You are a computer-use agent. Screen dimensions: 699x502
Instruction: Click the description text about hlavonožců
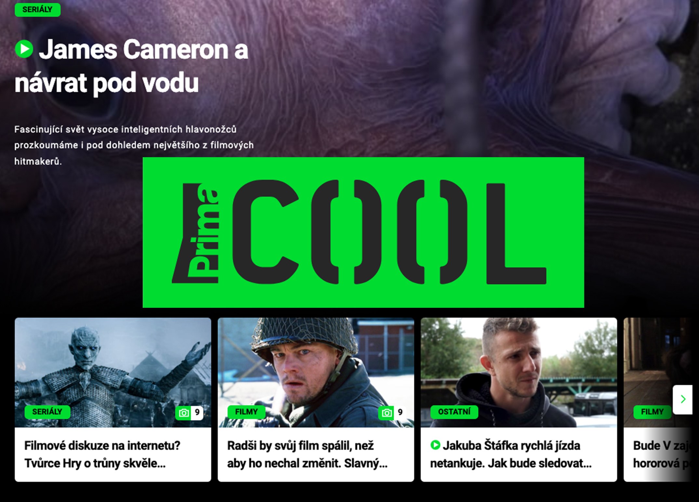[x=134, y=145]
